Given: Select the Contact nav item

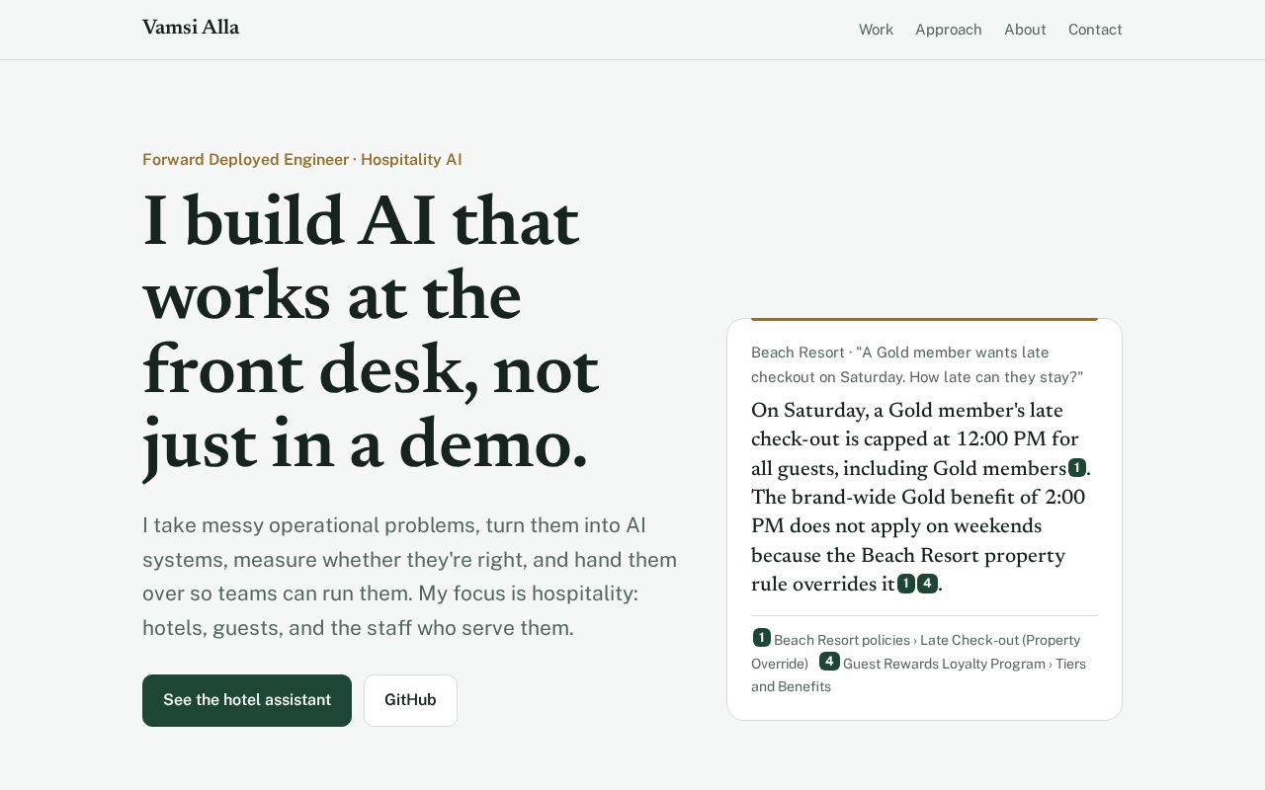Looking at the screenshot, I should point(1095,30).
